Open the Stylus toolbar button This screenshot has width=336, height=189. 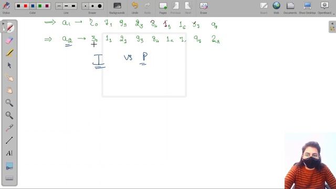pos(6,7)
